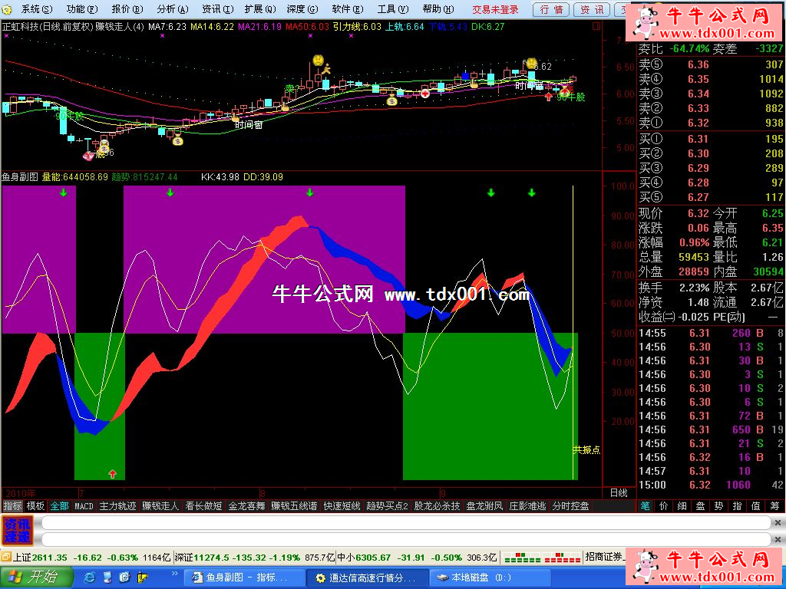This screenshot has width=786, height=589.
Task: Switch to the 分时控盘 indicator tab
Action: 570,506
